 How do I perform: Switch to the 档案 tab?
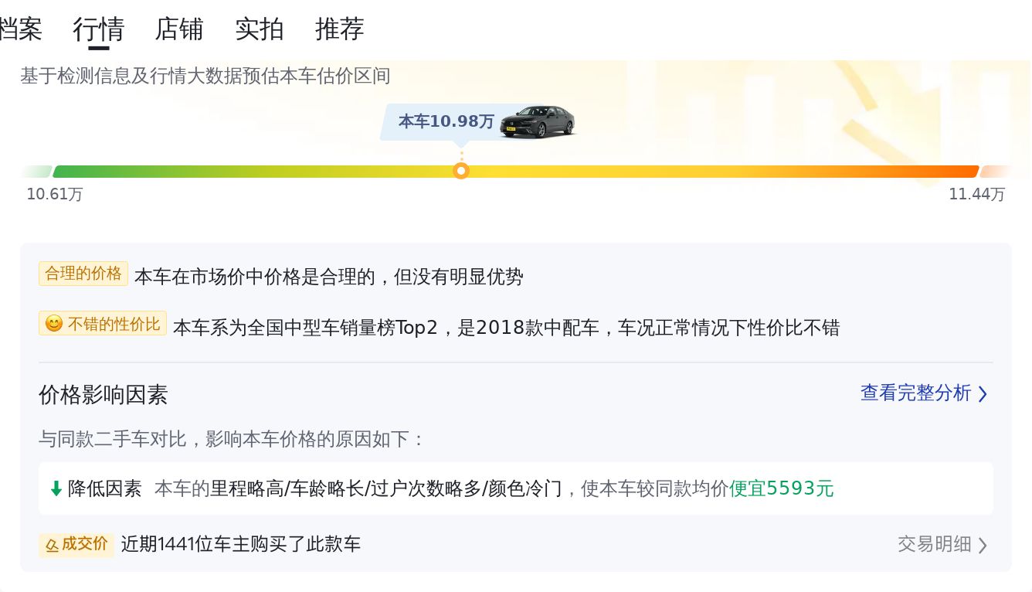20,29
